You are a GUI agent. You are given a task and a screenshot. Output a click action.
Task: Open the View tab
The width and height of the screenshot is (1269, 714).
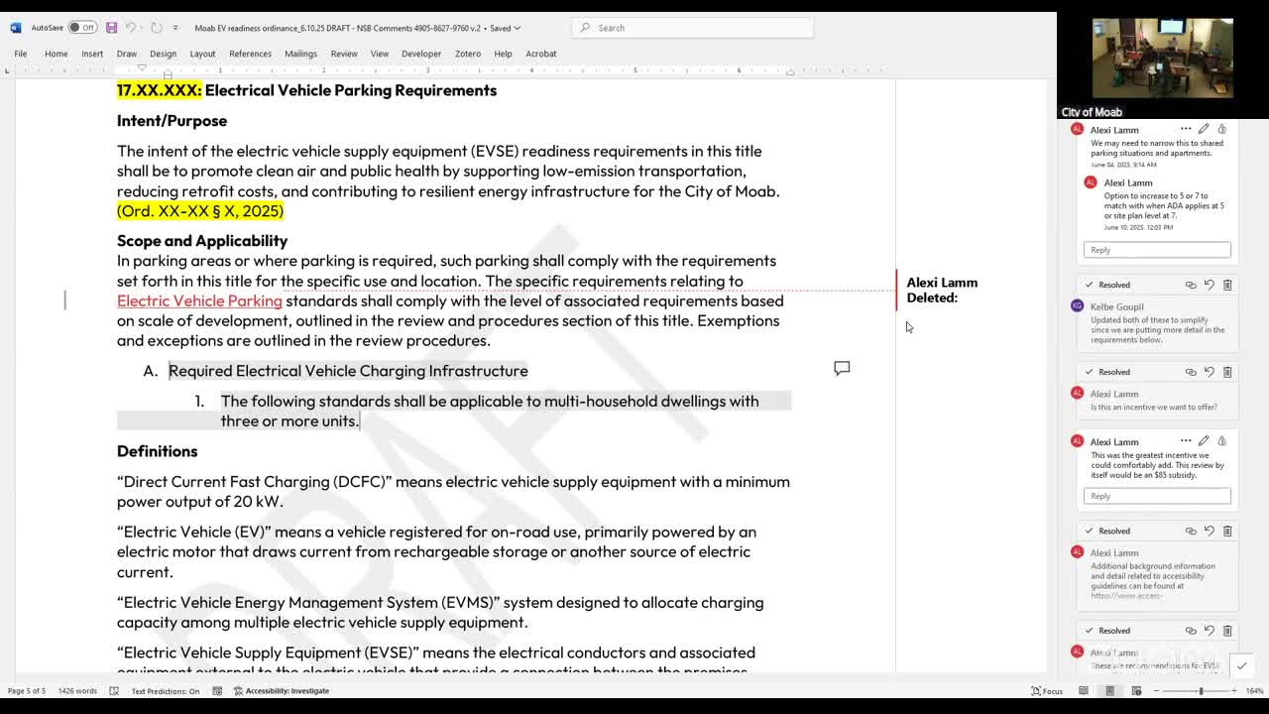pos(380,54)
